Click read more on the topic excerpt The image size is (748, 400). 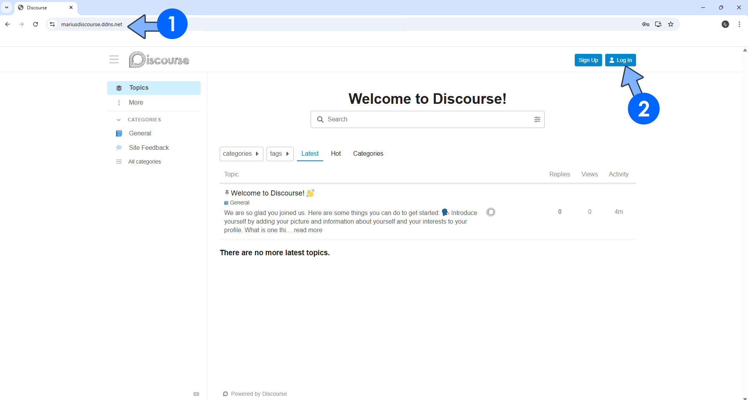coord(308,230)
